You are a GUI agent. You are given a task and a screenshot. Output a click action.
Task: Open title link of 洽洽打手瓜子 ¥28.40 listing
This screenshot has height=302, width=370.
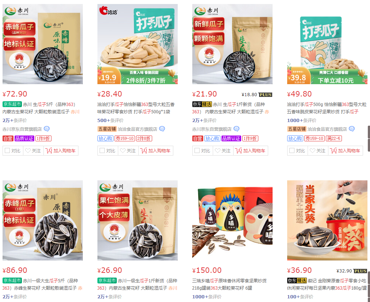[136, 108]
